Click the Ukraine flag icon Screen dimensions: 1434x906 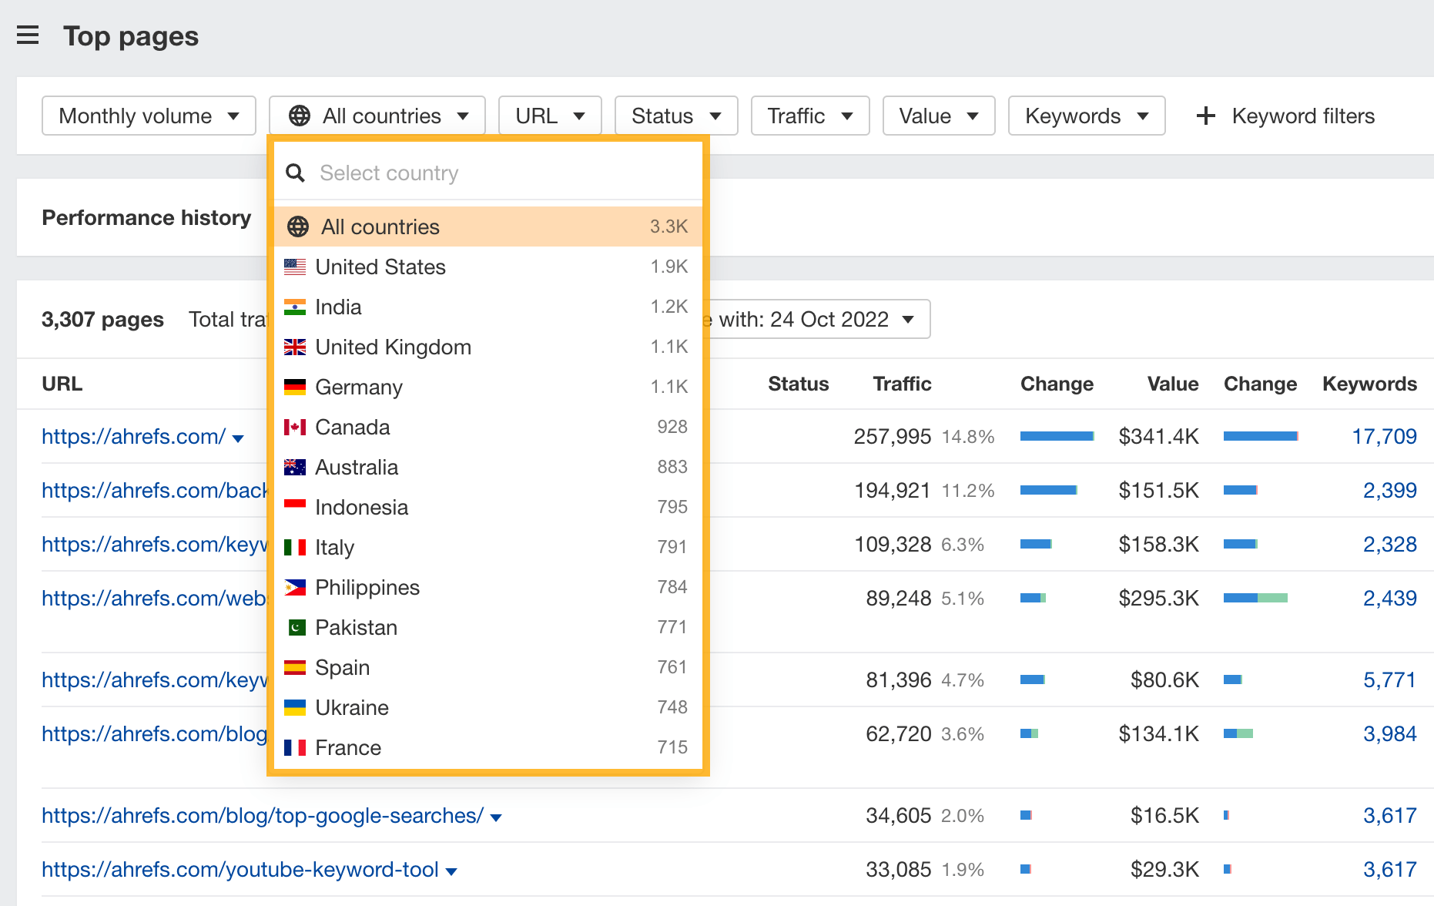[x=296, y=707]
